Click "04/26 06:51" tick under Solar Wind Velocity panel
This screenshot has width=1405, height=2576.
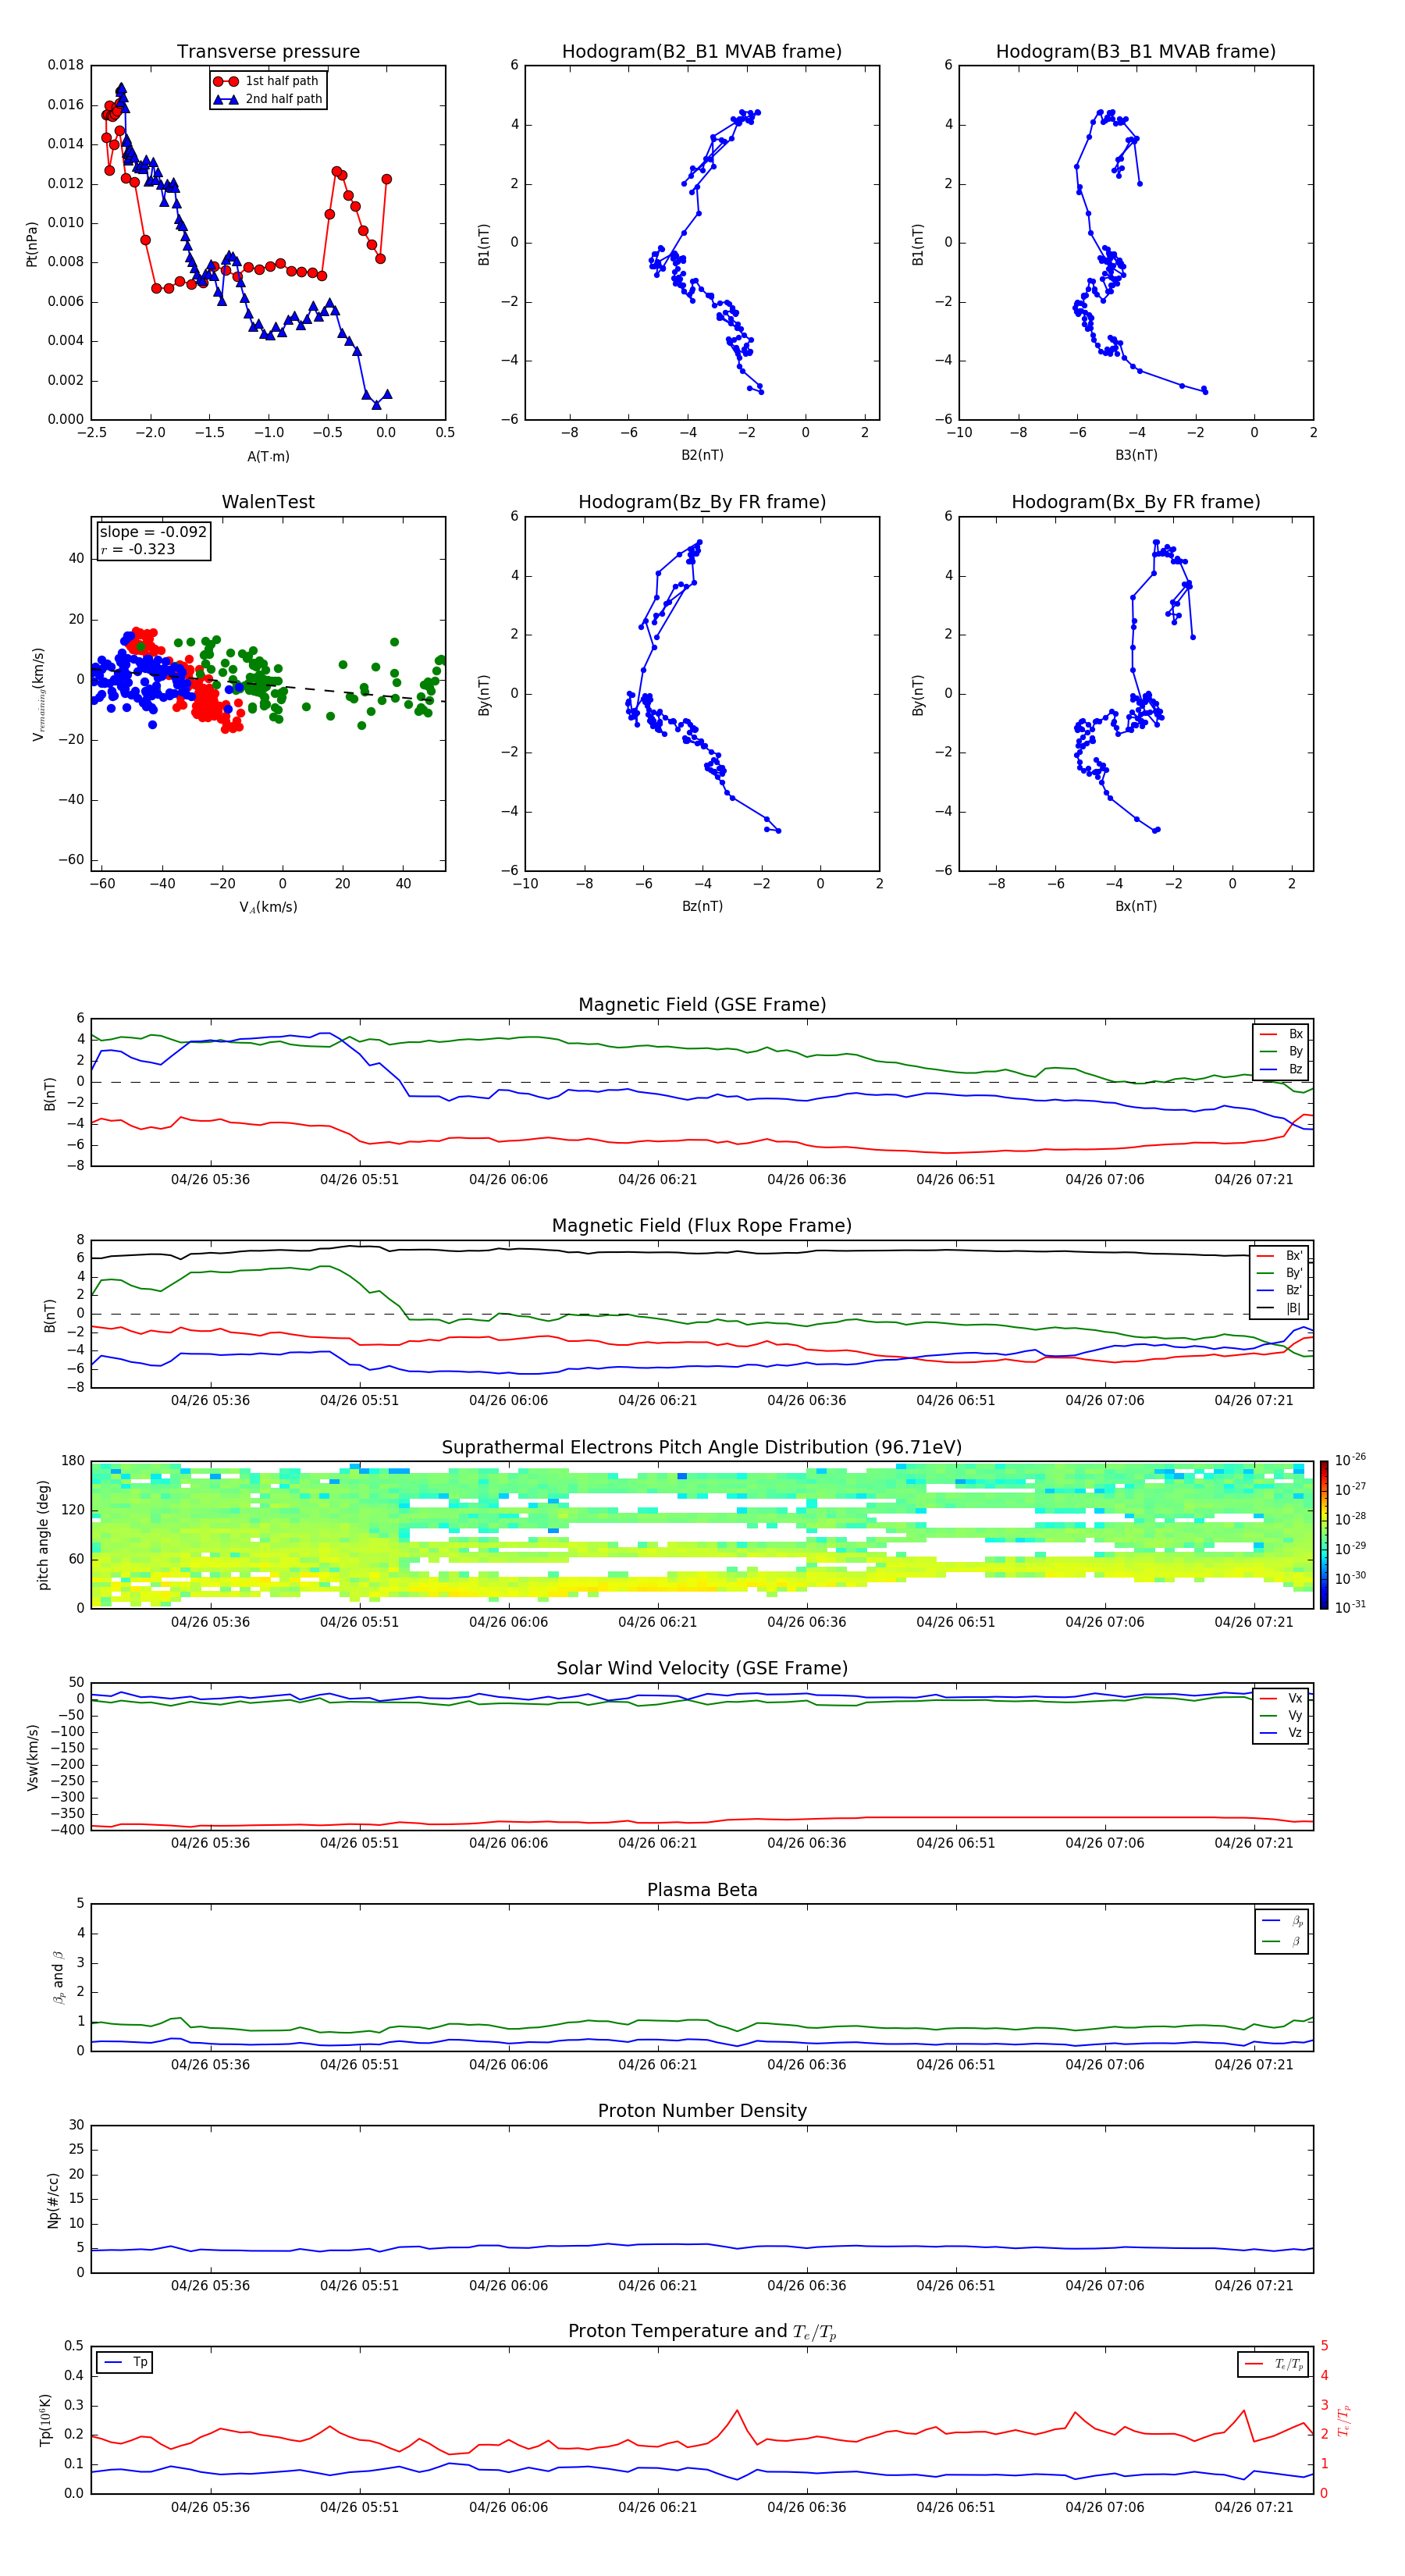pyautogui.click(x=955, y=1843)
